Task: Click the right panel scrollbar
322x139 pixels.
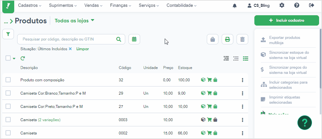Action: click(x=321, y=59)
